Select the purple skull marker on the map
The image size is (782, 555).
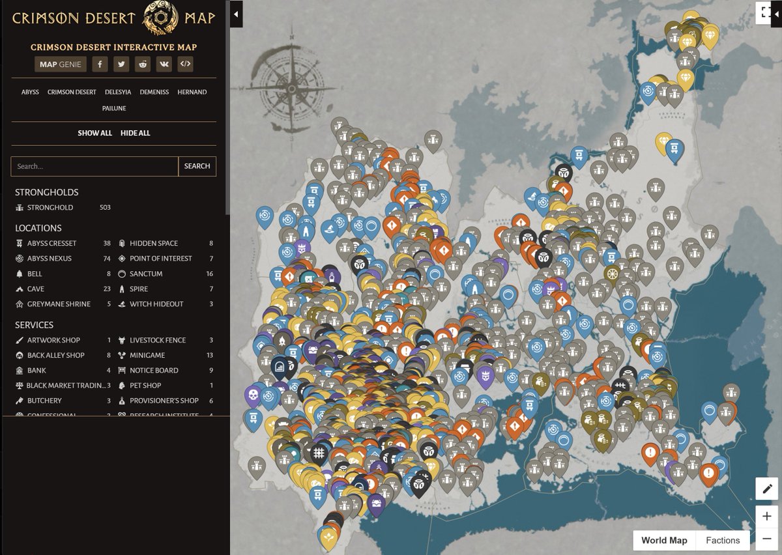[252, 395]
